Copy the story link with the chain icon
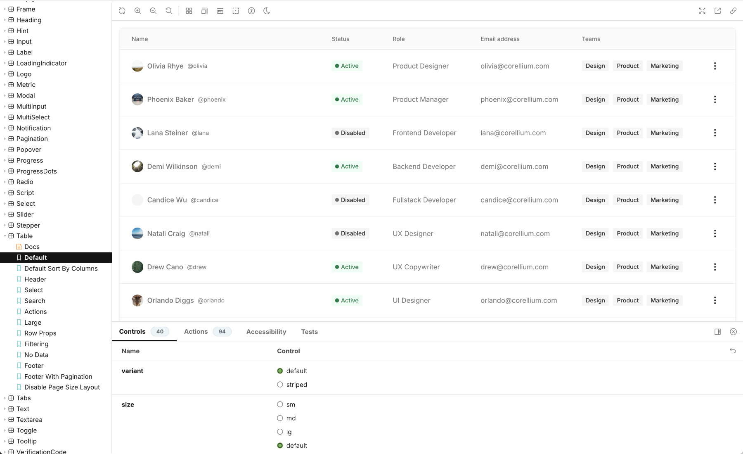The image size is (743, 454). click(733, 11)
